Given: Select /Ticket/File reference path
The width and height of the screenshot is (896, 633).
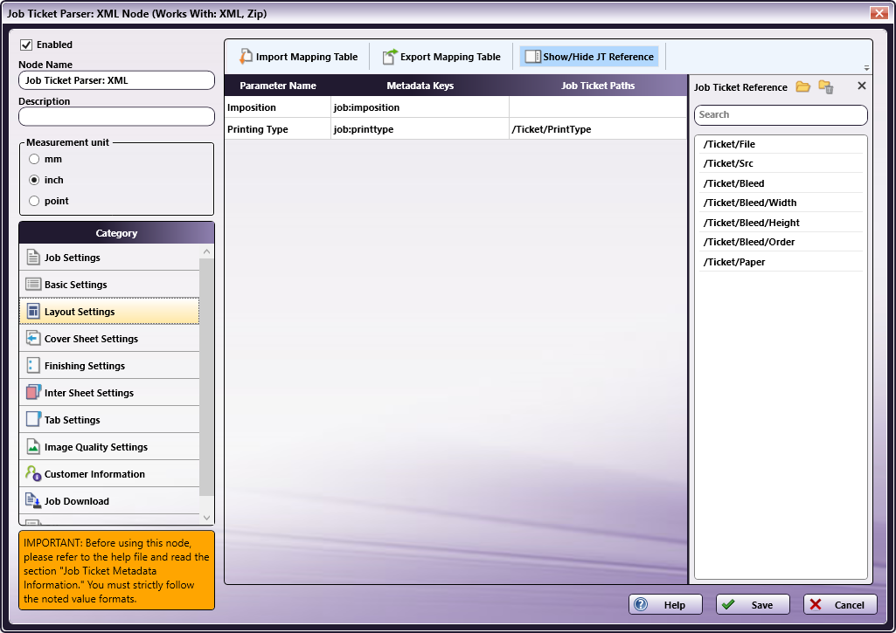Looking at the screenshot, I should pos(781,144).
